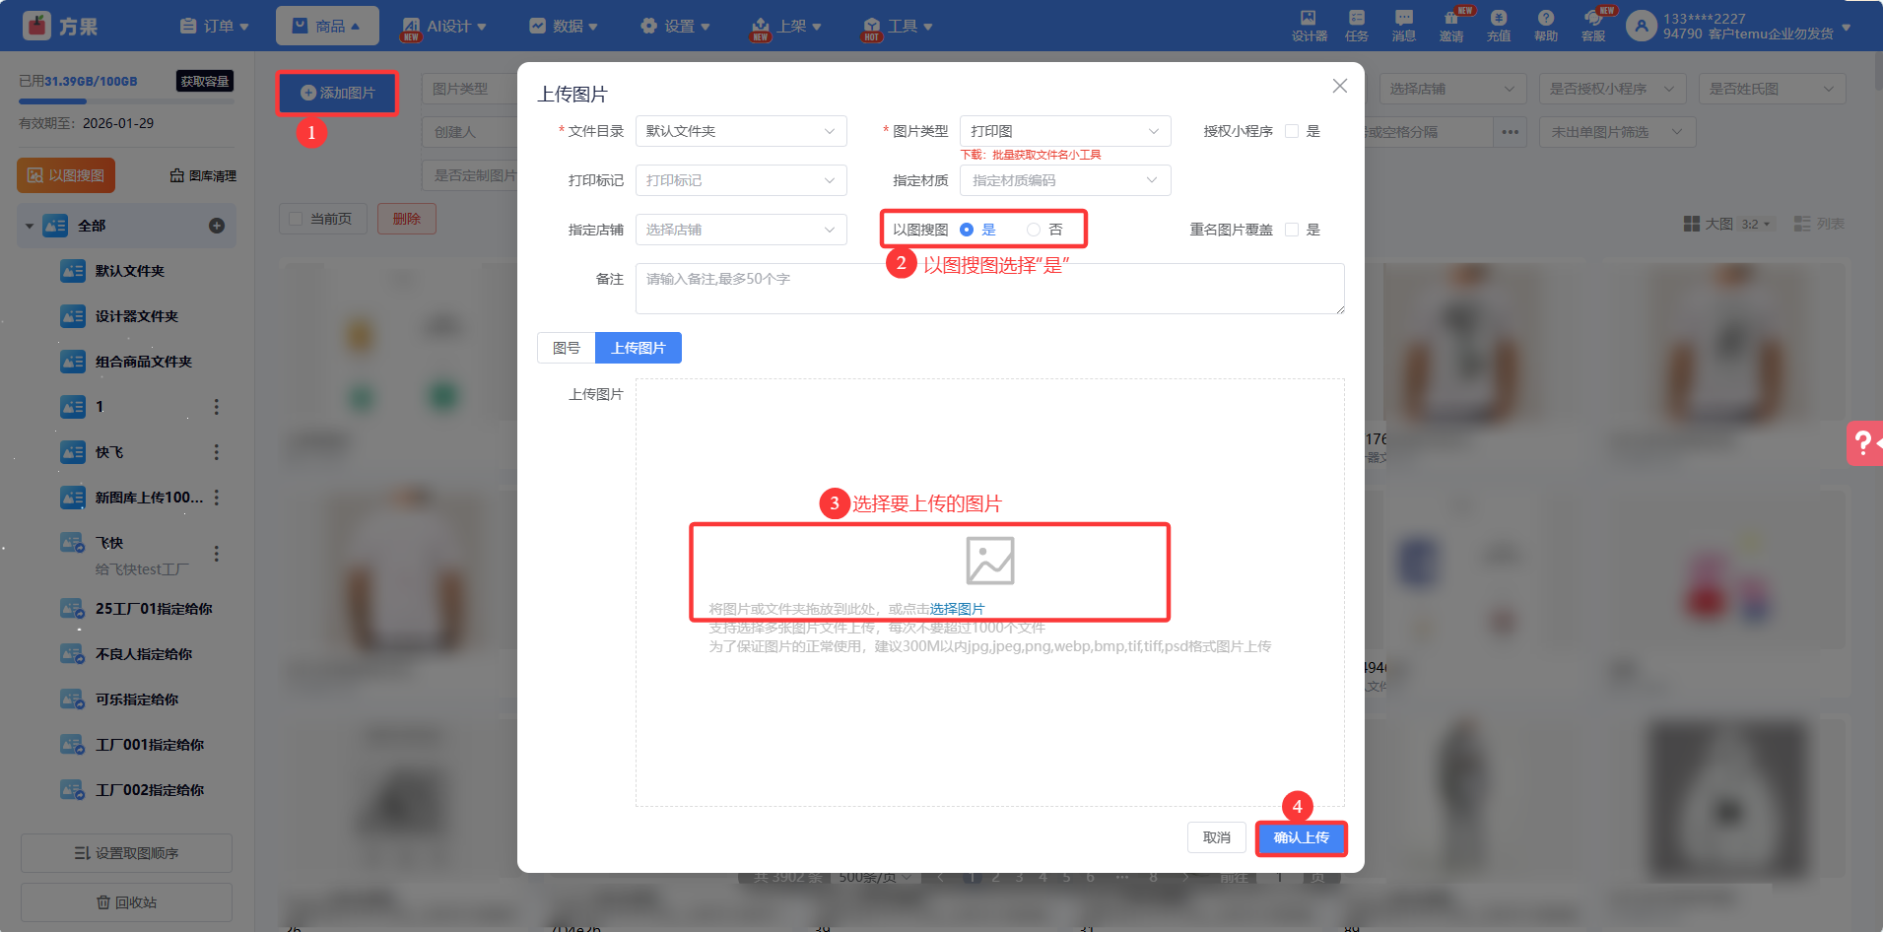Click the 添加图片 button
1883x932 pixels.
(x=337, y=93)
